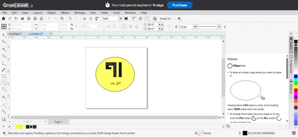Open the Options gear icon
Screen dimensions: 298x137
[179, 19]
